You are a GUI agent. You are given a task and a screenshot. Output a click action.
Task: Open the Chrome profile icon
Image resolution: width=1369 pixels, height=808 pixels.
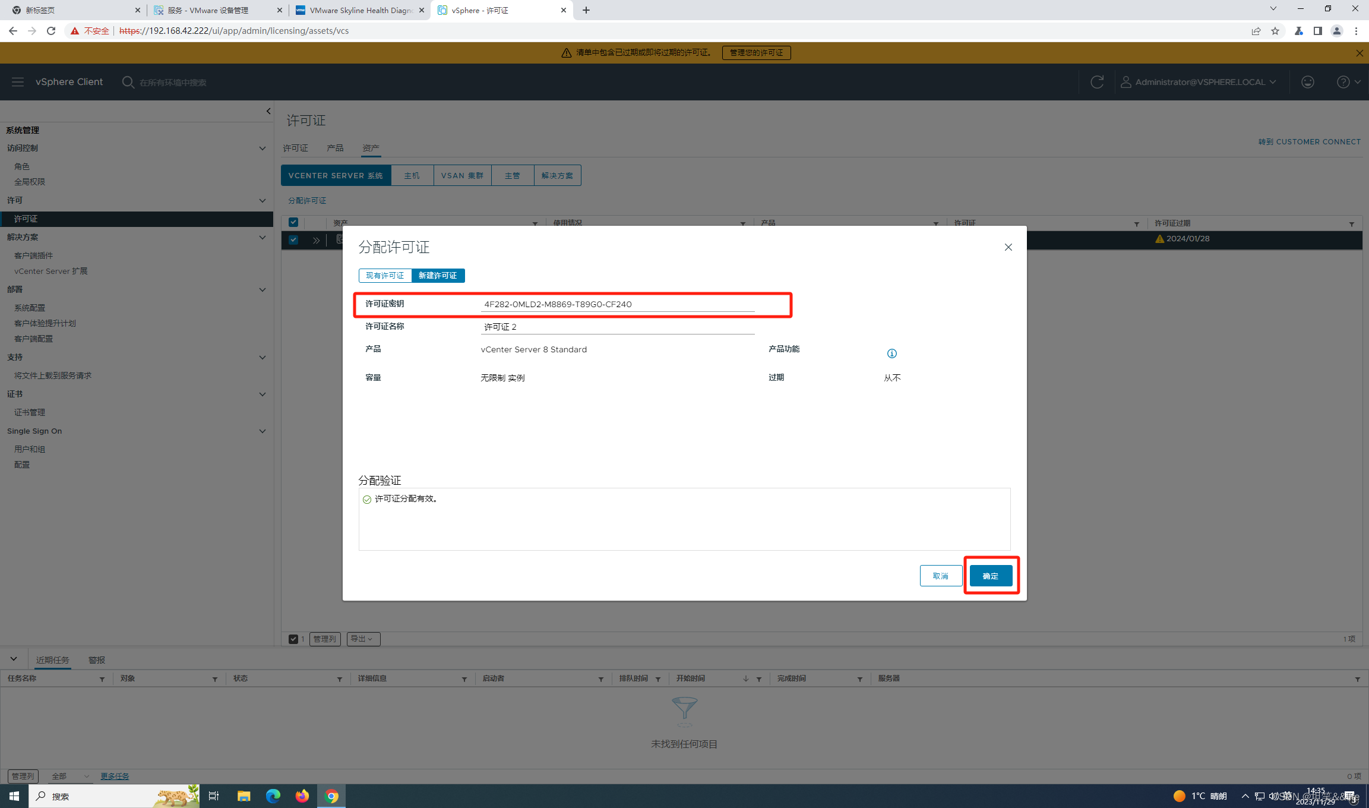pos(1336,31)
